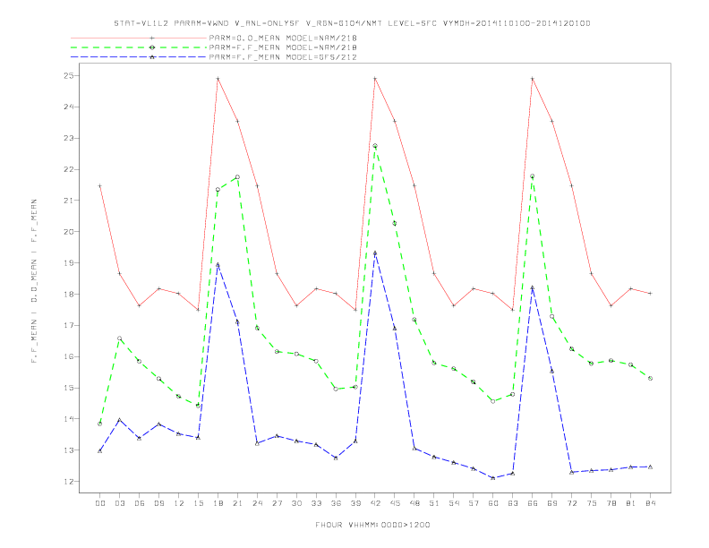This screenshot has height=548, width=709.
Task: Click y-axis tick value 23
Action: point(69,138)
